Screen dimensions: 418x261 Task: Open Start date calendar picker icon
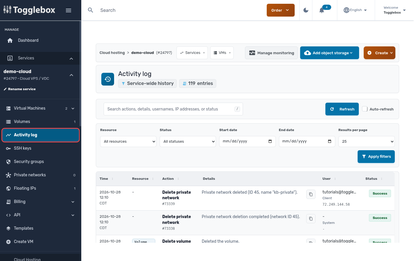[x=270, y=141]
